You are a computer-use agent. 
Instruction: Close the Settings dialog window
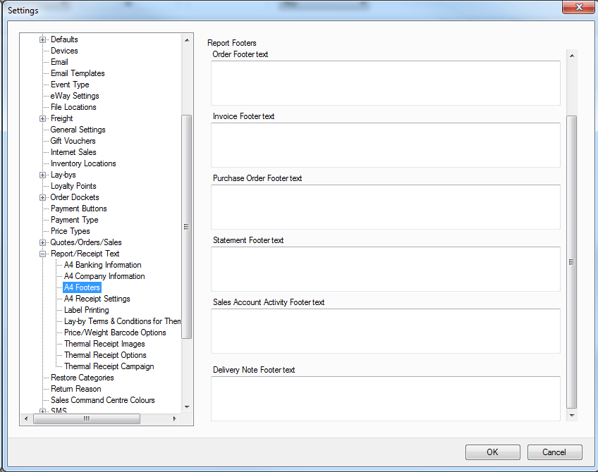(578, 7)
